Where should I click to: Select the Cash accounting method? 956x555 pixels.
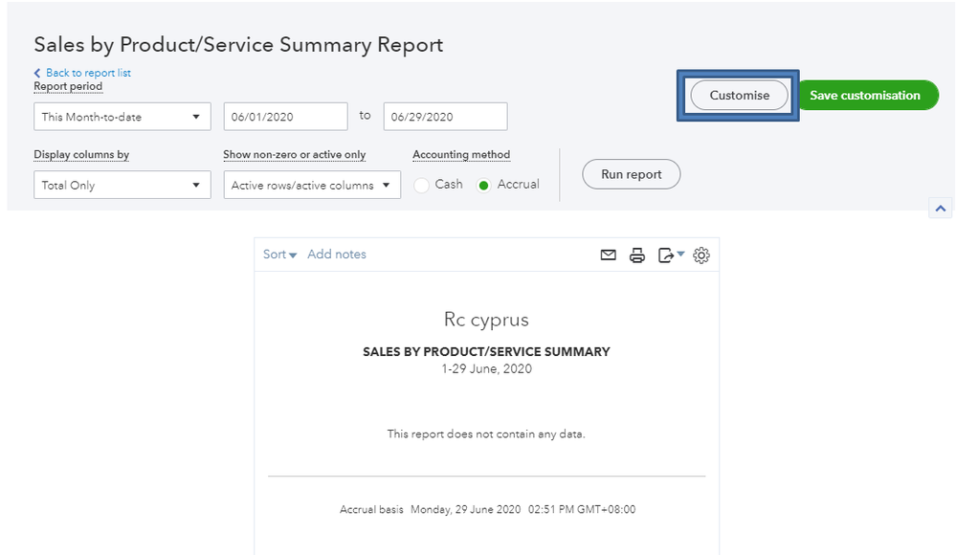421,184
